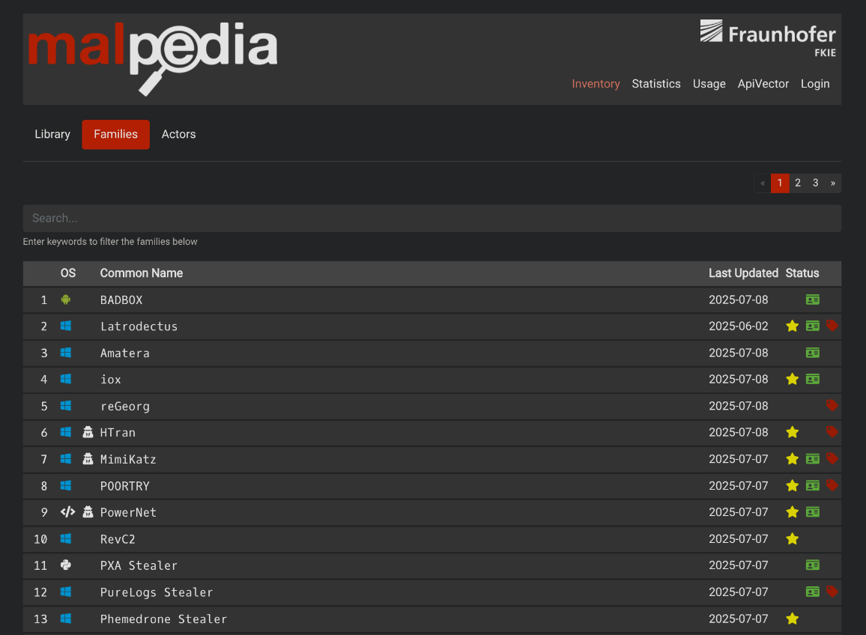Viewport: 866px width, 635px height.
Task: Click the star icon in HTran row
Action: (792, 432)
